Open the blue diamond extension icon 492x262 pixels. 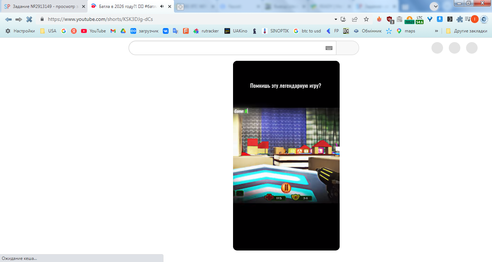click(x=430, y=19)
